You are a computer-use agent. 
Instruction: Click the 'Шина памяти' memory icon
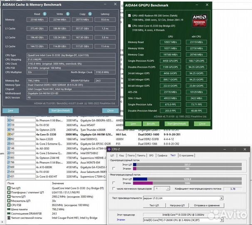[x=9, y=210]
